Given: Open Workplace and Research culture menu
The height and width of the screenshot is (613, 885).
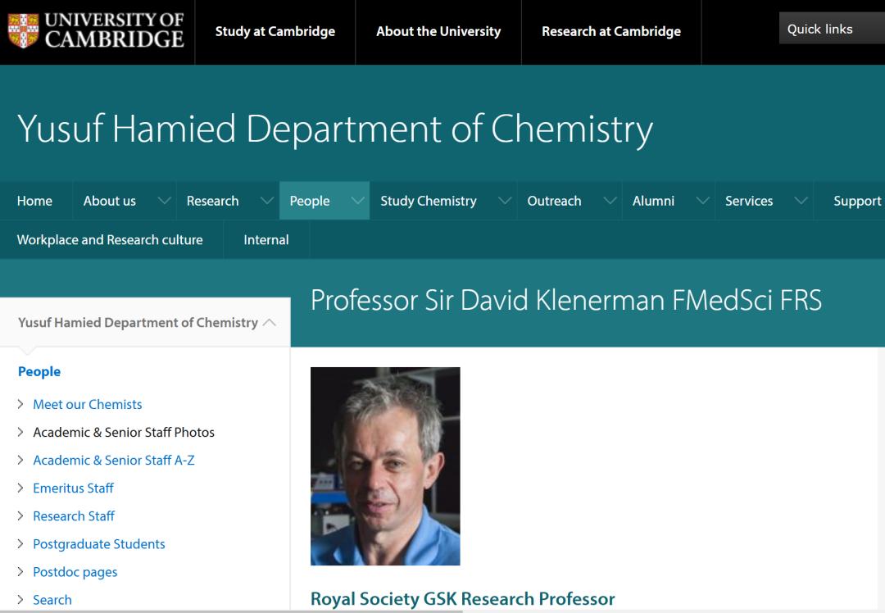Looking at the screenshot, I should coord(110,240).
